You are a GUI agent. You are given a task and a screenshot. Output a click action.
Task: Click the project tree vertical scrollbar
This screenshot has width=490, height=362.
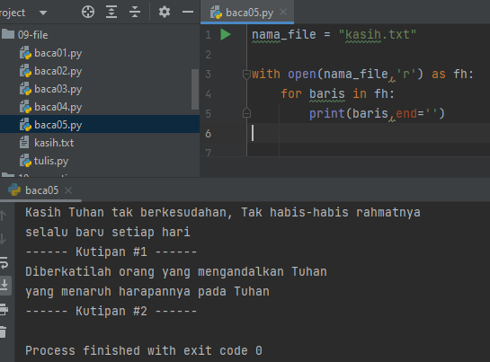click(195, 89)
